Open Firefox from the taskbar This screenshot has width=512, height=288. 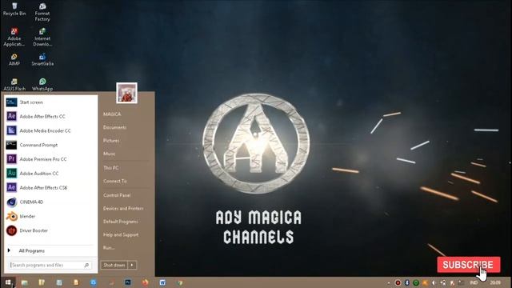click(x=146, y=282)
